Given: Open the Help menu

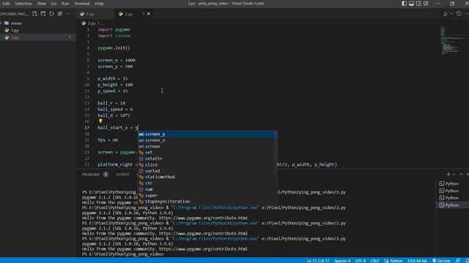Looking at the screenshot, I should (x=99, y=4).
